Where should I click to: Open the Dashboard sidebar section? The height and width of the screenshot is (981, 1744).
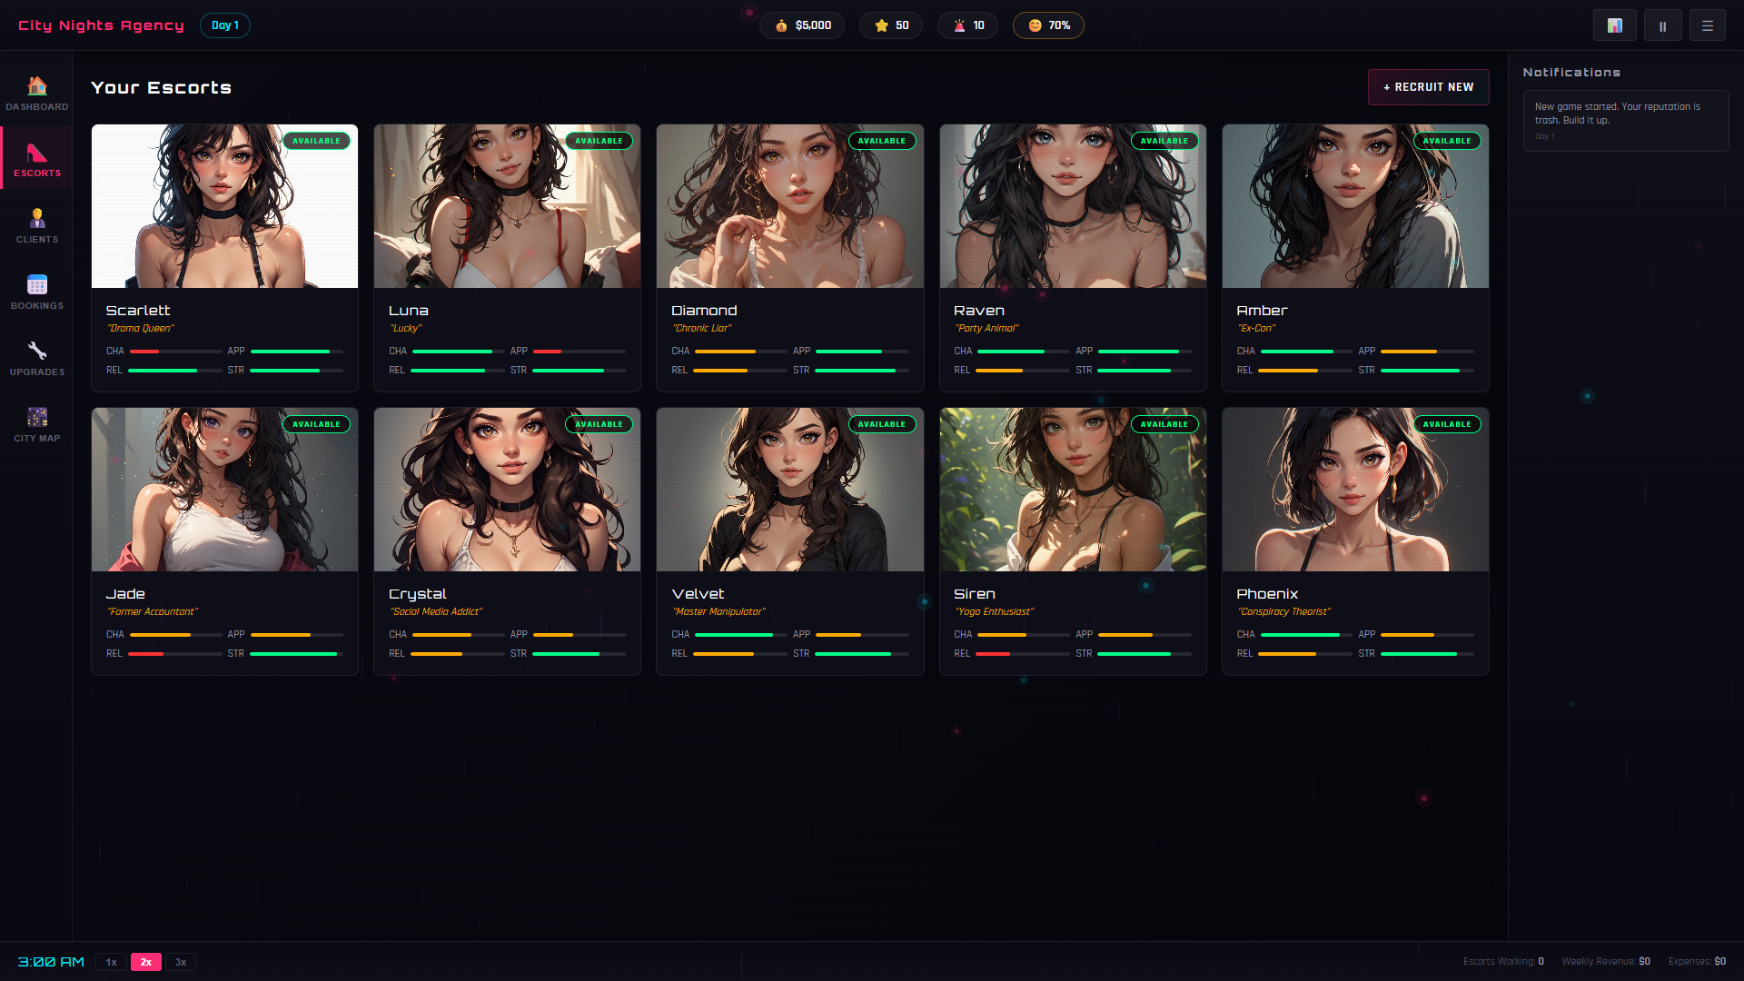[x=36, y=94]
